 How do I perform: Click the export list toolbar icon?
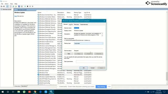click(16, 6)
